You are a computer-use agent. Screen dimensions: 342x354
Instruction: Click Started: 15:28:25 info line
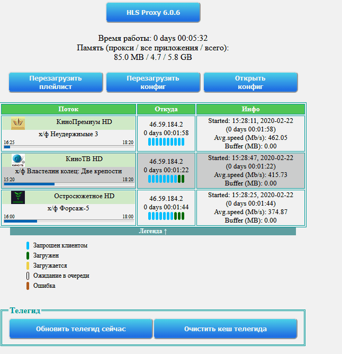pyautogui.click(x=250, y=195)
